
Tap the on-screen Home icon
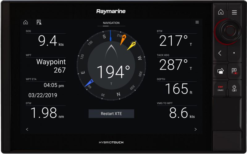coord(26,22)
